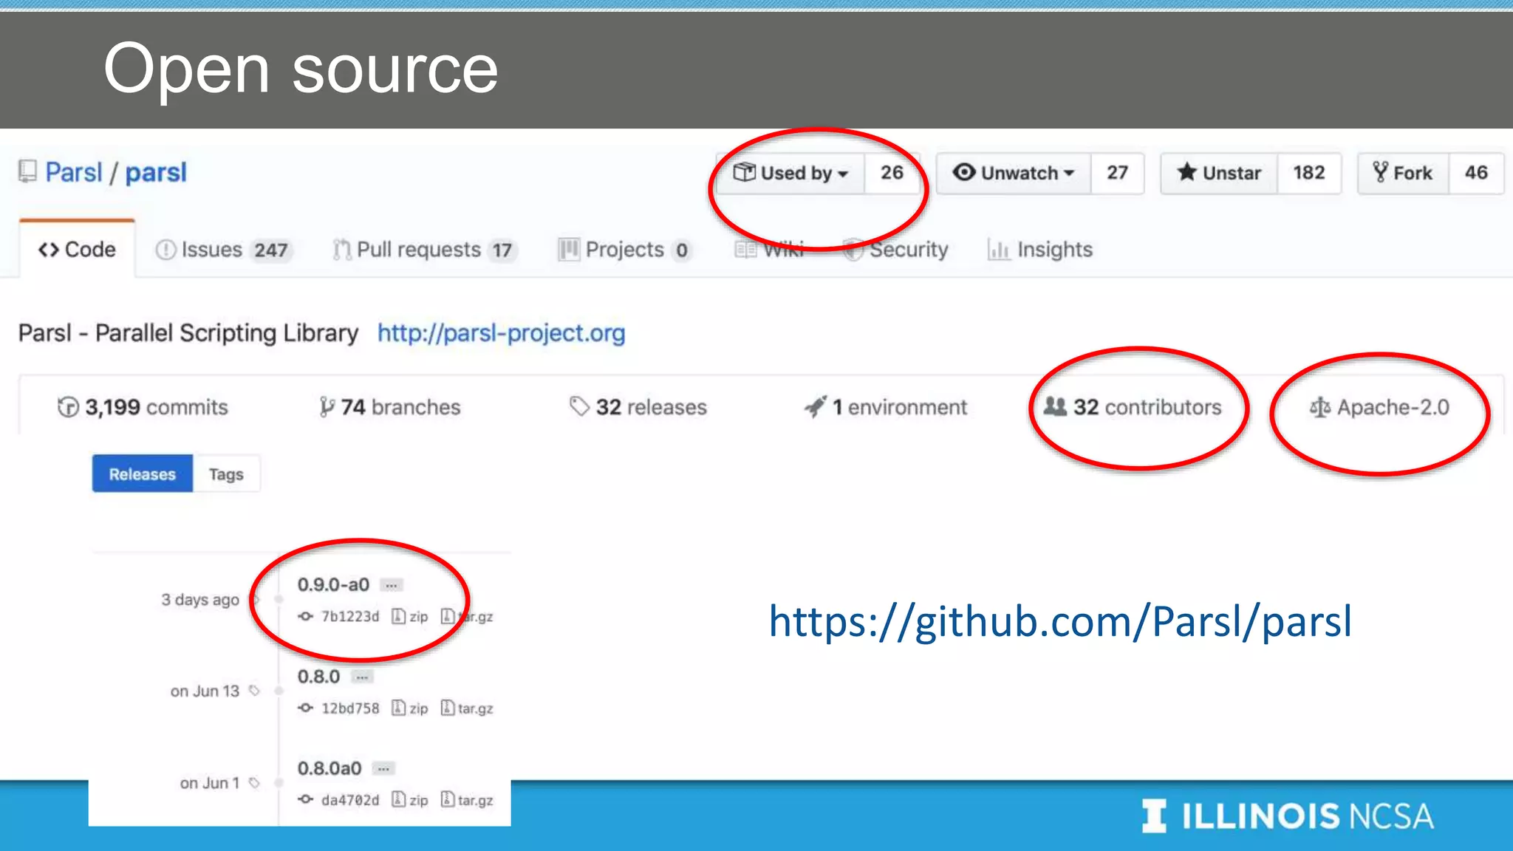Click the repository book icon
The image size is (1513, 851).
[27, 171]
